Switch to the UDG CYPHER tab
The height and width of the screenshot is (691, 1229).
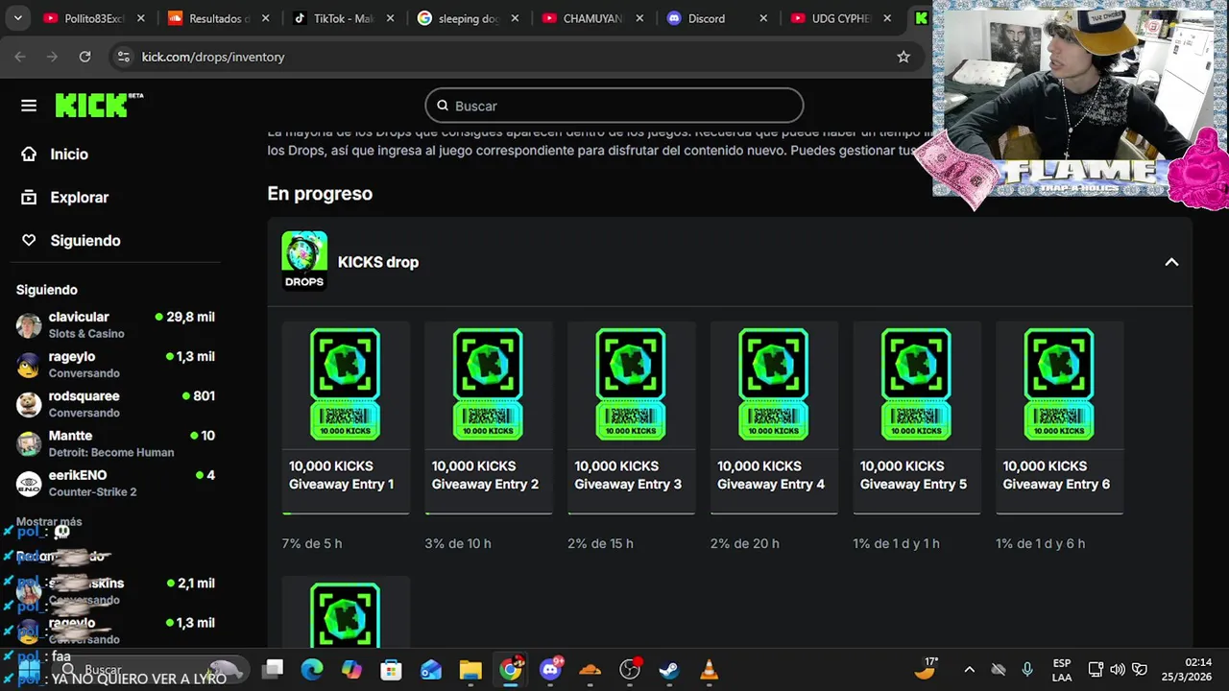pos(841,18)
